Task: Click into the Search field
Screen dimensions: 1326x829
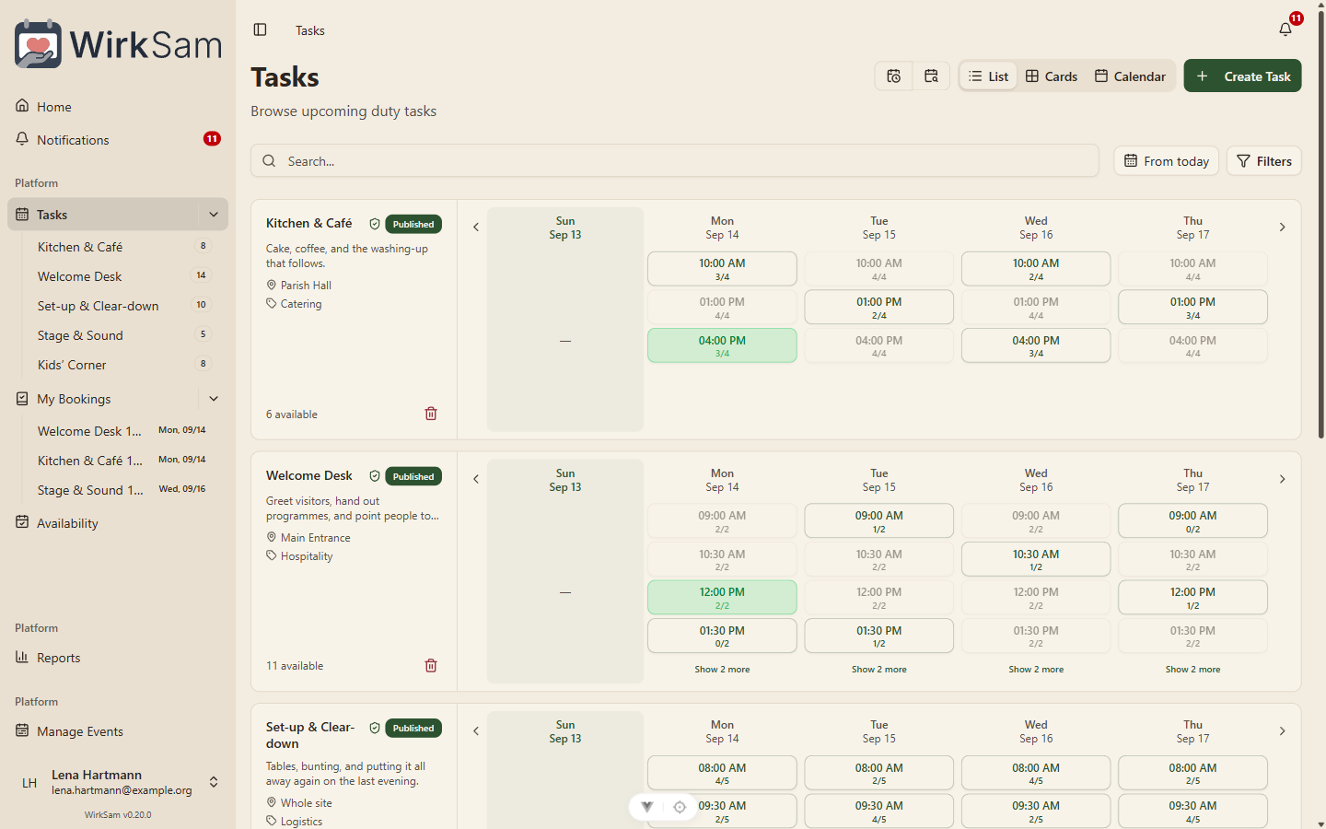Action: (x=675, y=161)
